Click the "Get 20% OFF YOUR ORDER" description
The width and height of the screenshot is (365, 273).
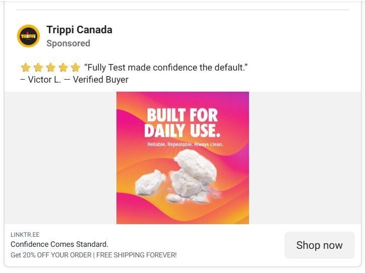pyautogui.click(x=94, y=255)
